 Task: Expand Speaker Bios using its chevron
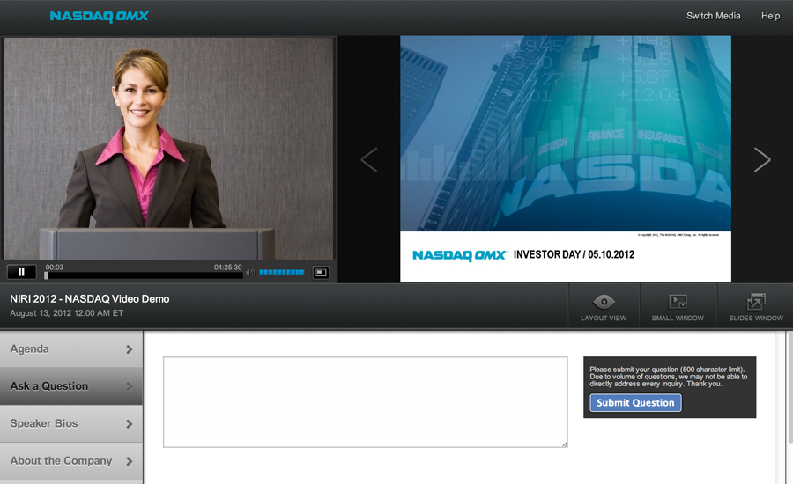tap(130, 424)
